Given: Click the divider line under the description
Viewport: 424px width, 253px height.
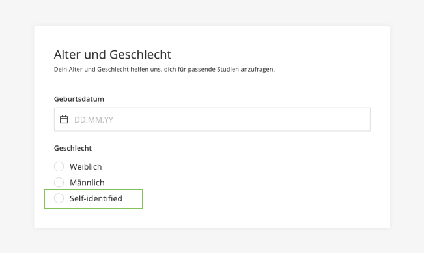Looking at the screenshot, I should (212, 82).
